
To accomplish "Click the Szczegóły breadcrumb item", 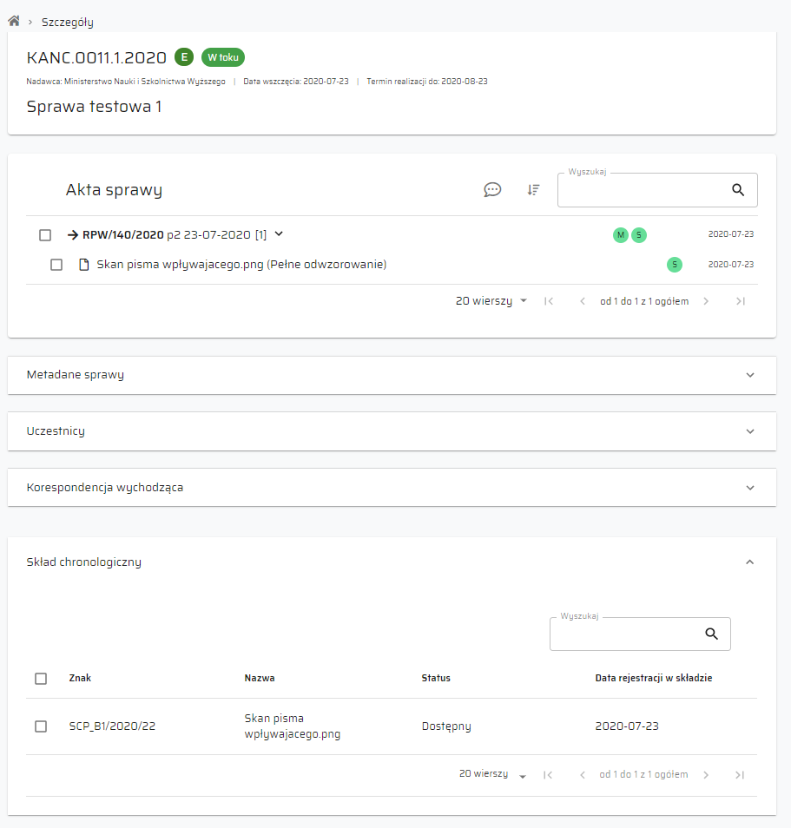I will (x=68, y=23).
